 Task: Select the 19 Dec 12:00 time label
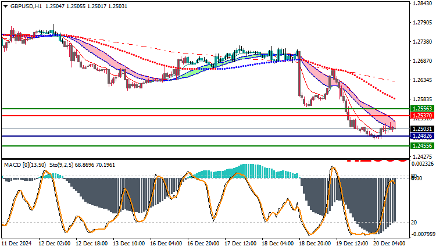point(352,244)
